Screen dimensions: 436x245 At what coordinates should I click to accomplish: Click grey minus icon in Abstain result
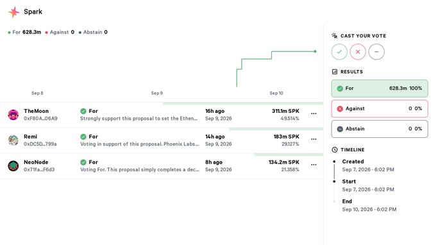click(340, 129)
